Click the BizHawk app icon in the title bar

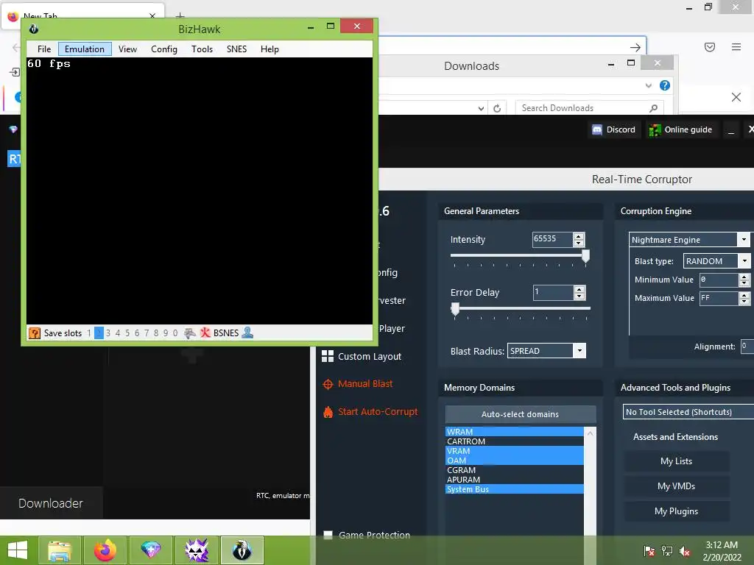click(x=34, y=29)
